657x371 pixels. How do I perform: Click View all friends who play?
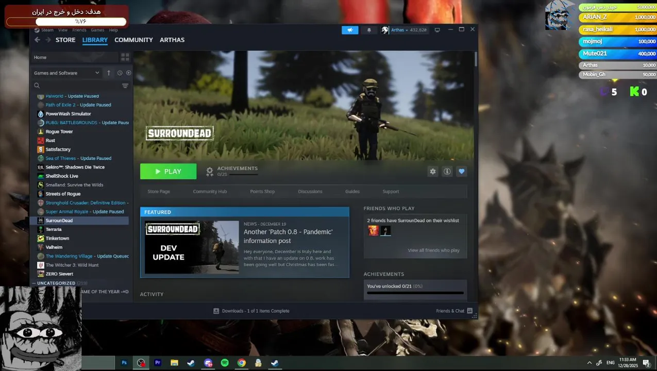(433, 250)
